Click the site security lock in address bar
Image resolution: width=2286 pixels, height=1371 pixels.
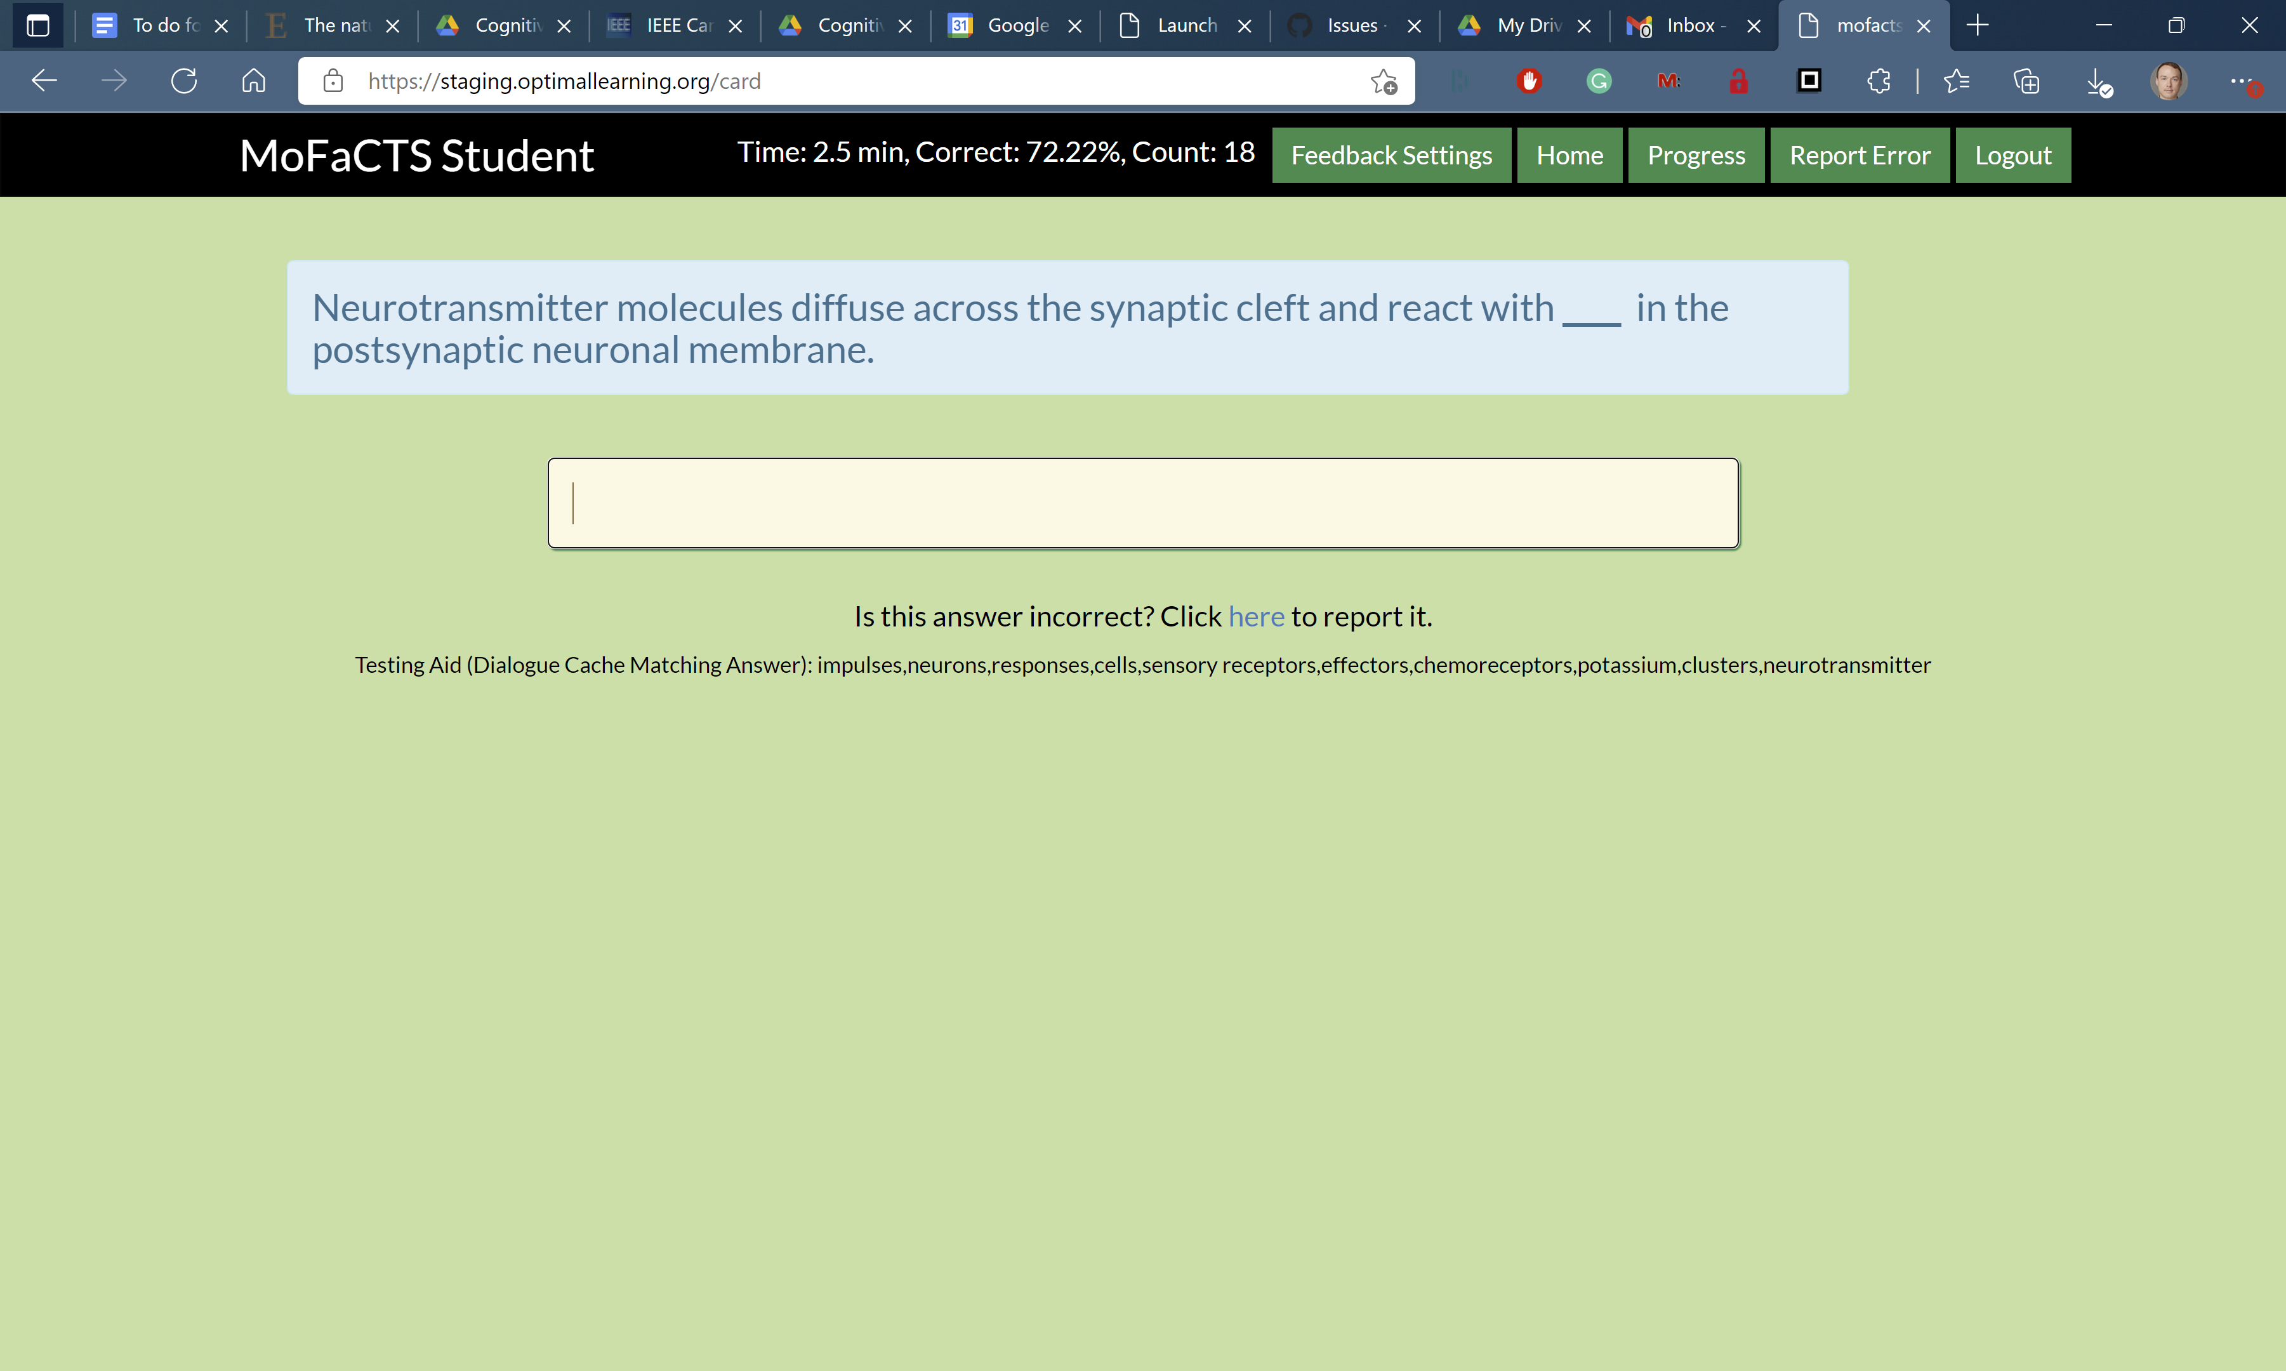333,81
